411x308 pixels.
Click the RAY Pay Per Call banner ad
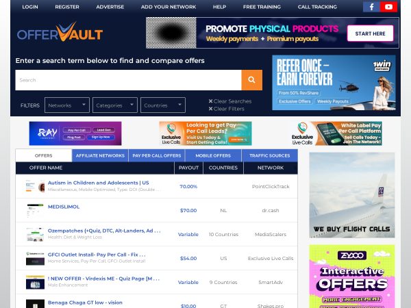pyautogui.click(x=75, y=133)
